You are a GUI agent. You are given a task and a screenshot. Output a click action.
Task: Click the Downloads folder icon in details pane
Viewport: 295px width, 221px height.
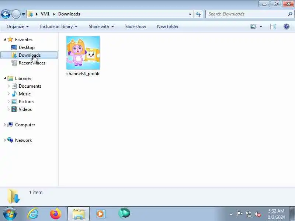(x=14, y=196)
